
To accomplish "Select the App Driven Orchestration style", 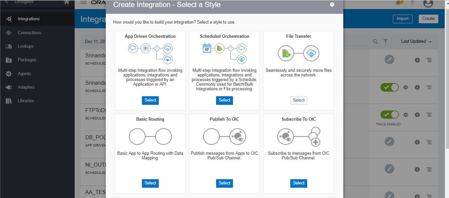I will click(x=150, y=100).
